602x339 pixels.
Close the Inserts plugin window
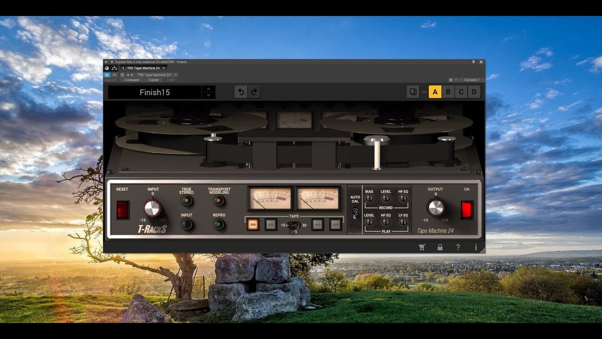[481, 62]
